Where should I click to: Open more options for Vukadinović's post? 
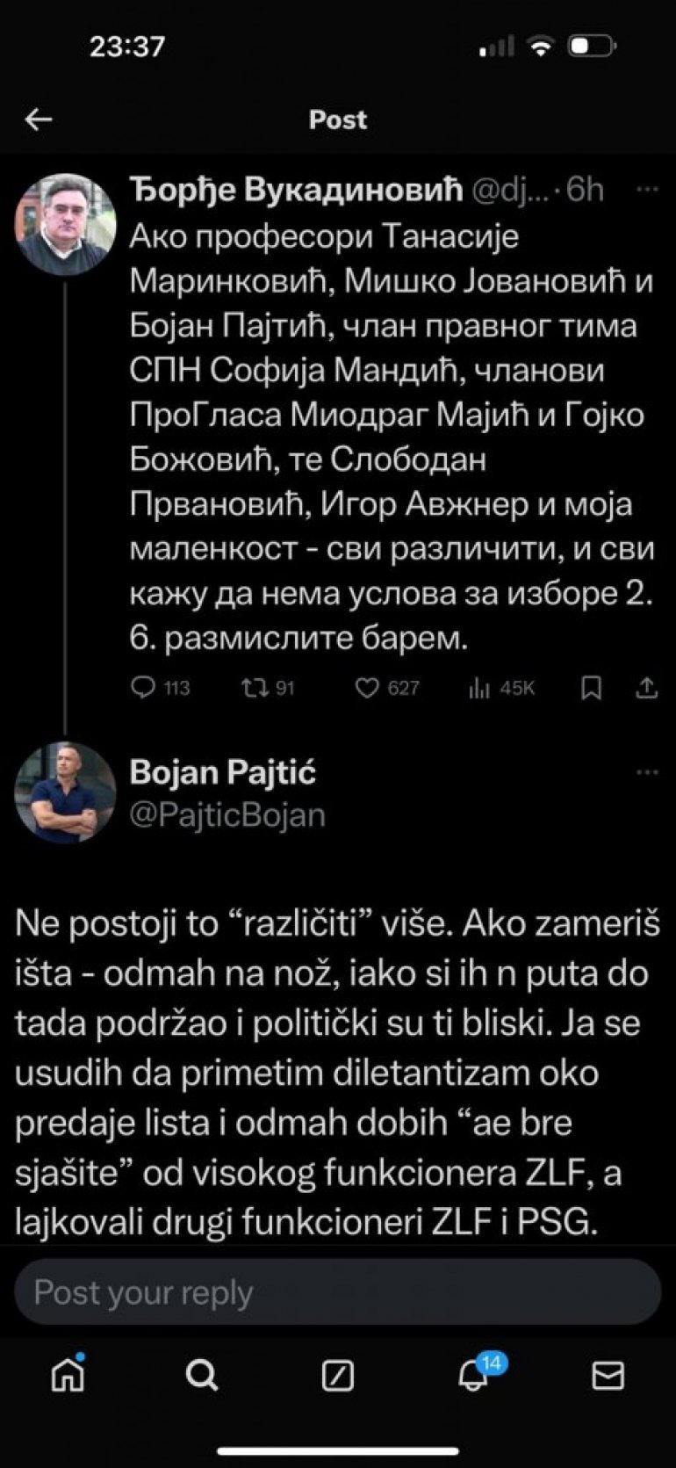point(647,190)
